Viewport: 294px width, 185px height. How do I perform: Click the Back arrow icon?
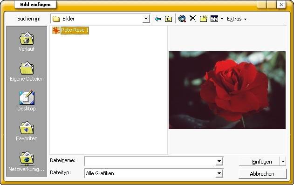pos(158,19)
